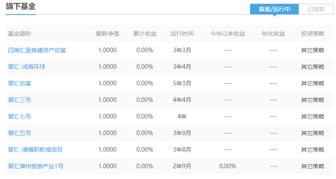This screenshot has width=336, height=179.
Task: Select the 4年 runtime of 晋汇七号
Action: tap(182, 117)
